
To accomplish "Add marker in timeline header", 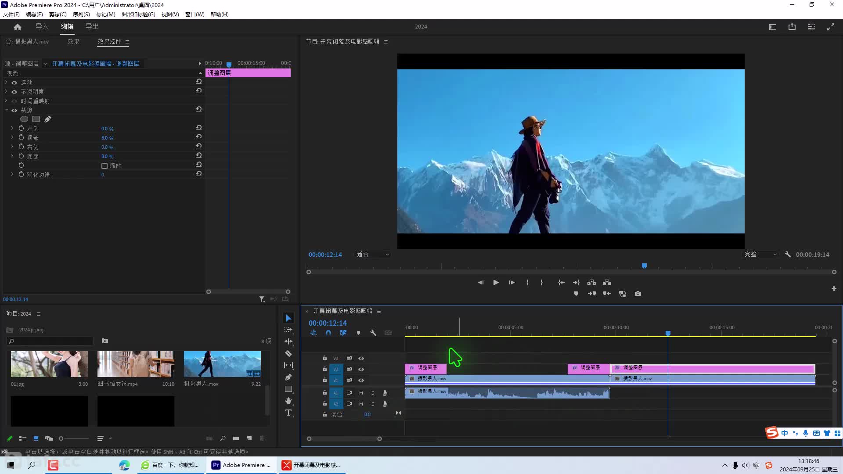I will coord(358,333).
